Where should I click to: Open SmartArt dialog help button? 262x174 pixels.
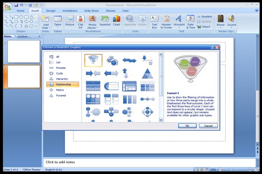click(212, 47)
